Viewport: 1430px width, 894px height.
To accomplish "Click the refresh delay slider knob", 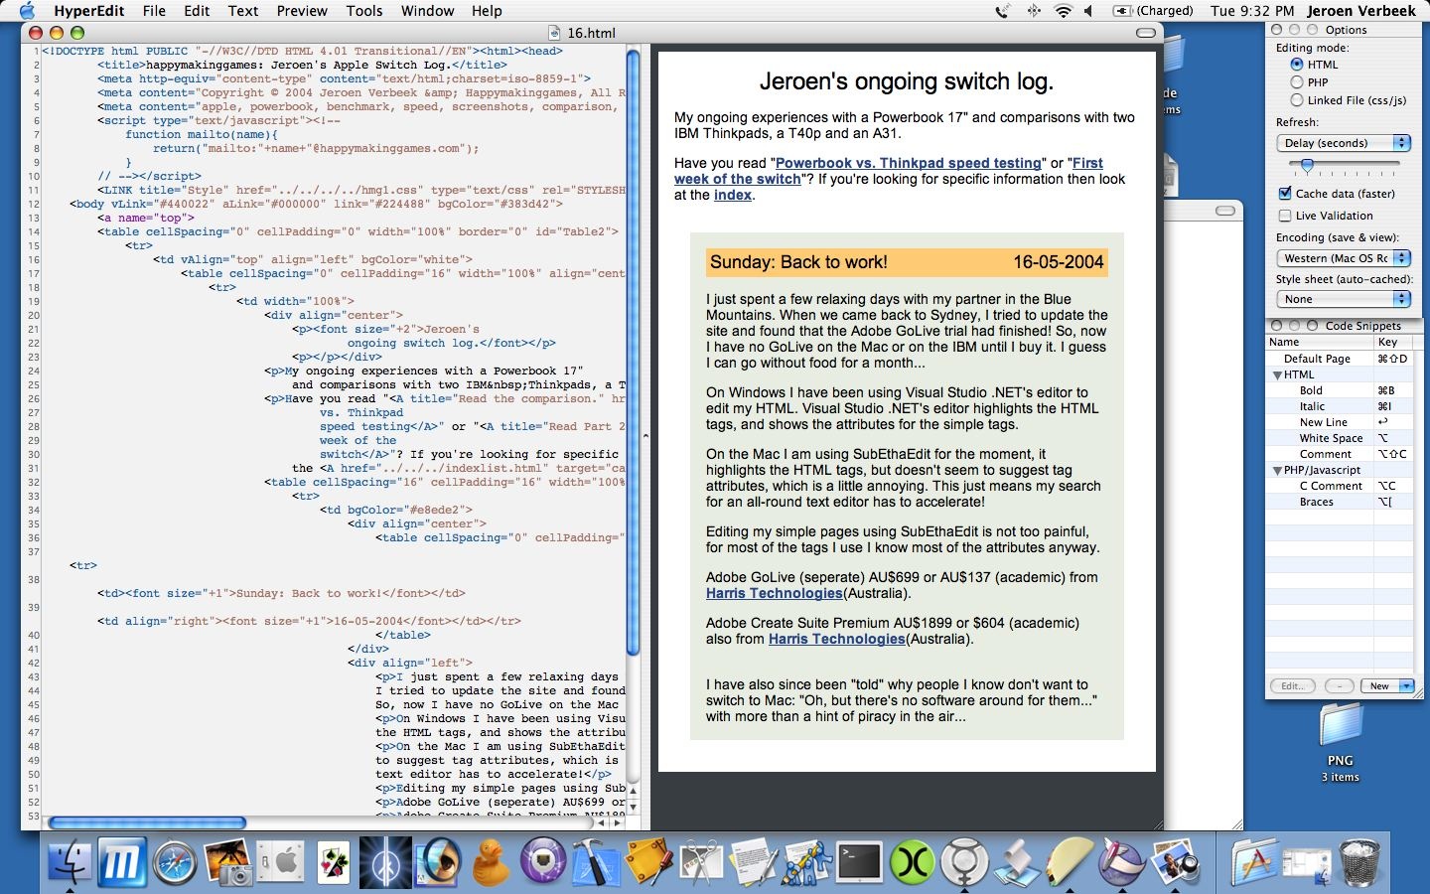I will tap(1307, 166).
